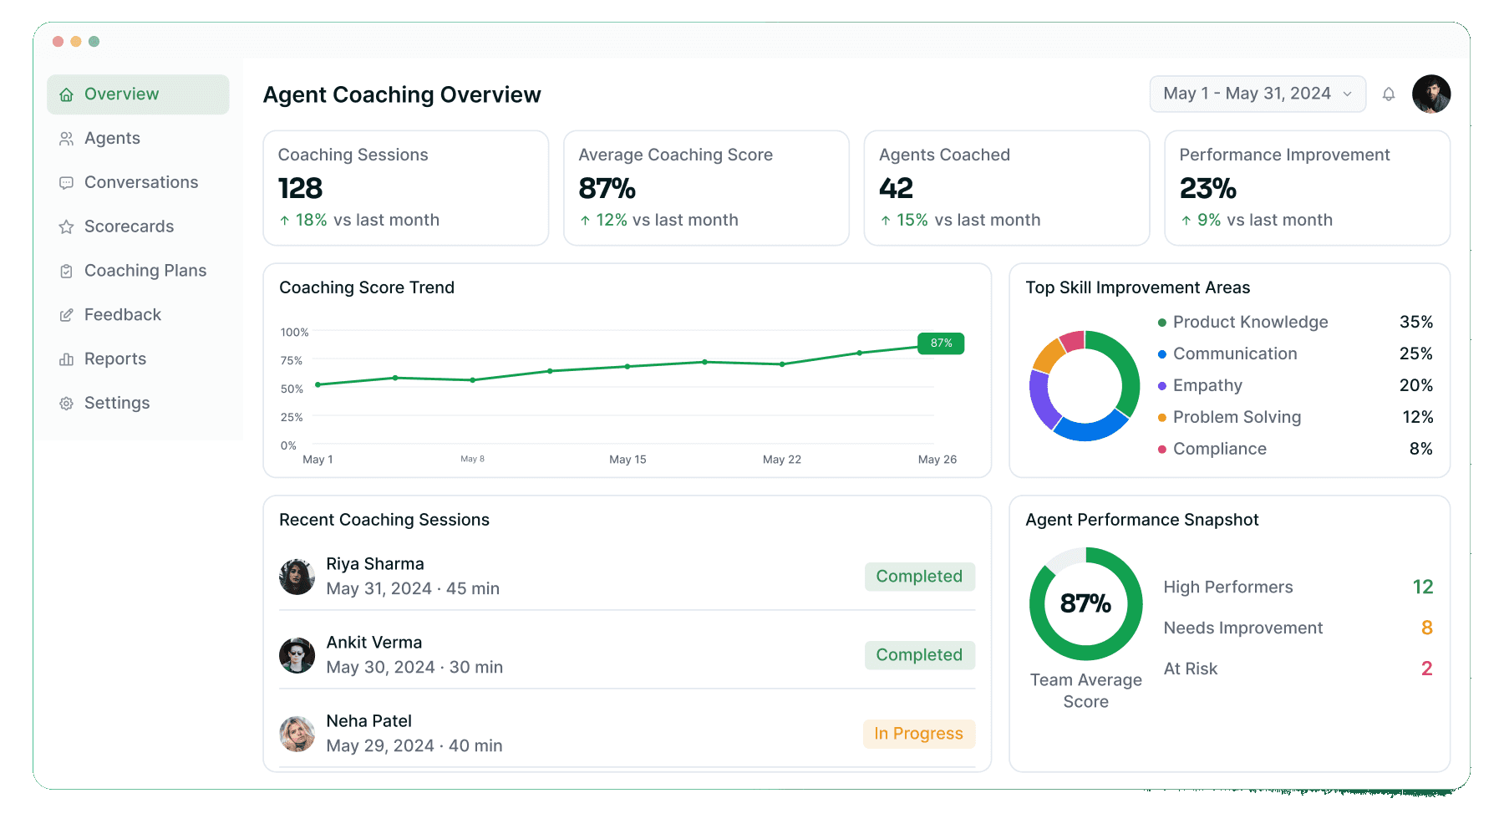The height and width of the screenshot is (834, 1504).
Task: Open the user profile avatar
Action: (1431, 94)
